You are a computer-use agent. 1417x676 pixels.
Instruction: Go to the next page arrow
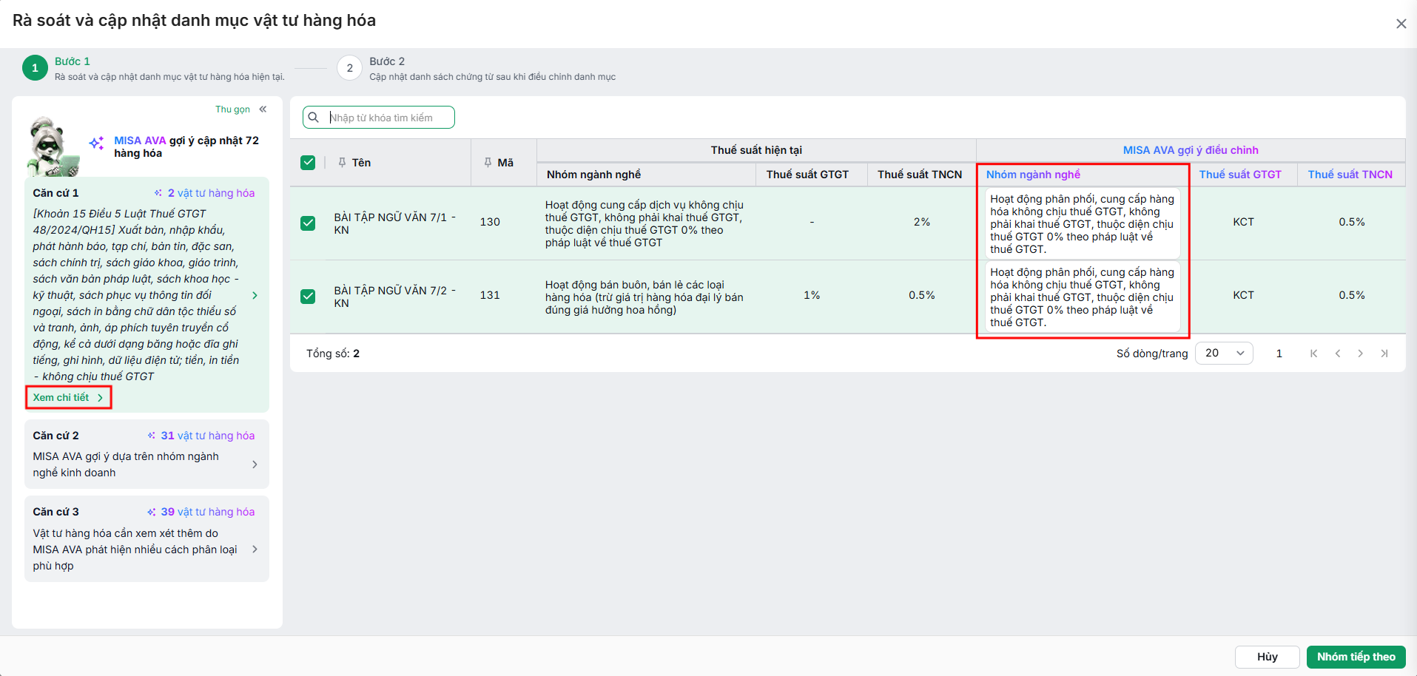click(x=1360, y=354)
